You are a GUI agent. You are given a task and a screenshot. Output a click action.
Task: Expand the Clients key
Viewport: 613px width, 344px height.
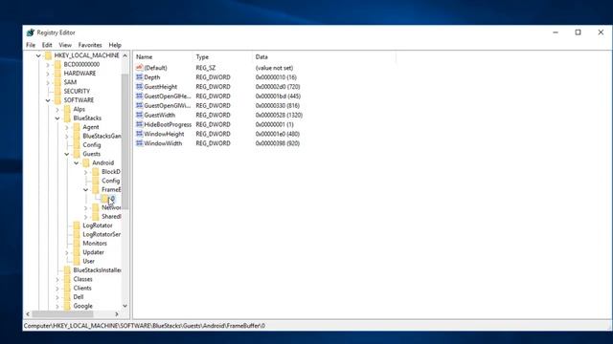tap(57, 289)
